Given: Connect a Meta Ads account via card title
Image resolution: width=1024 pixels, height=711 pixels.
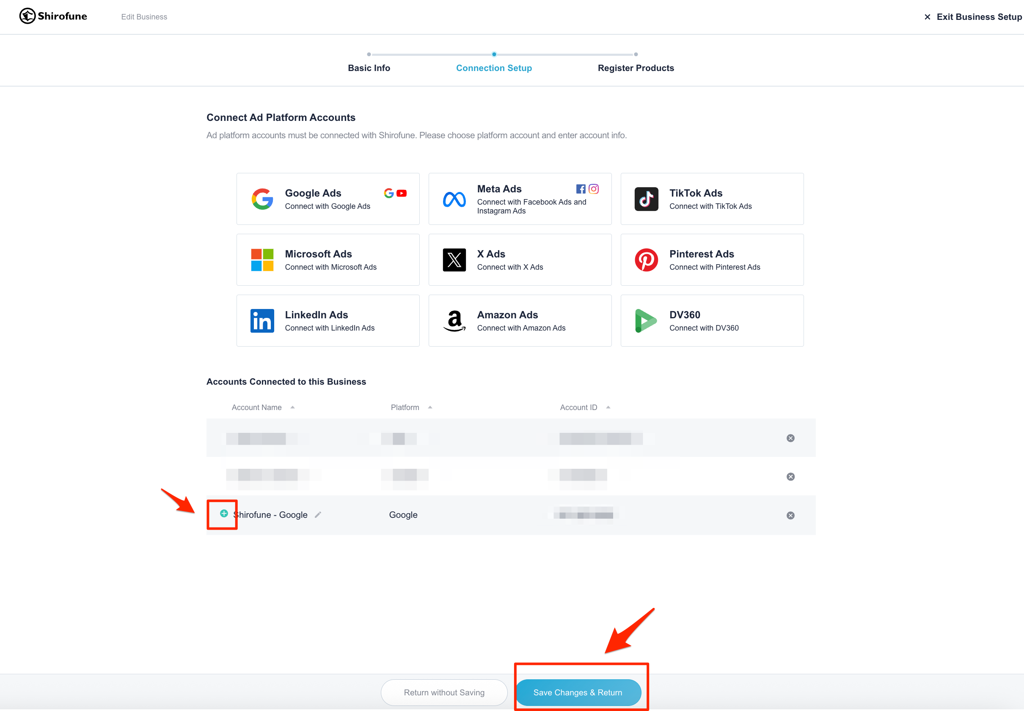Looking at the screenshot, I should coord(499,189).
